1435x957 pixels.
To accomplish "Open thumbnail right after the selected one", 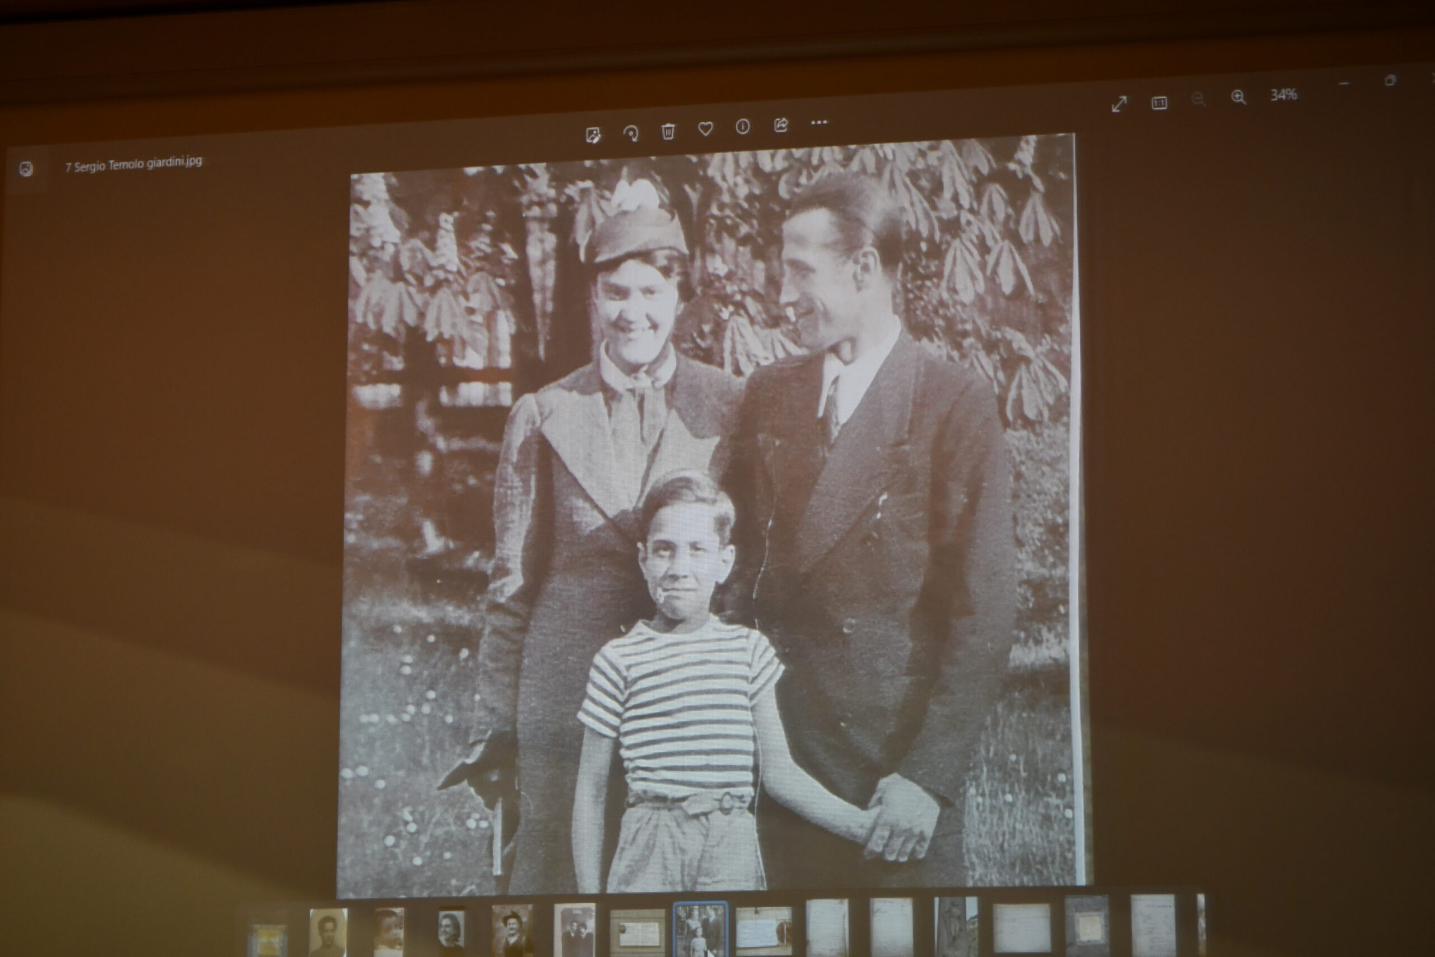I will [x=763, y=930].
